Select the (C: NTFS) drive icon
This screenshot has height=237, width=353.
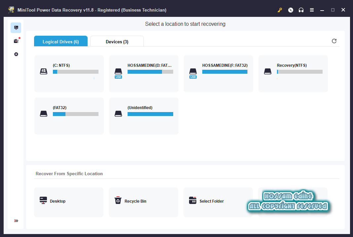pos(44,72)
